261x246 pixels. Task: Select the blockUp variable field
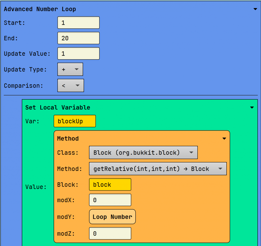point(75,121)
